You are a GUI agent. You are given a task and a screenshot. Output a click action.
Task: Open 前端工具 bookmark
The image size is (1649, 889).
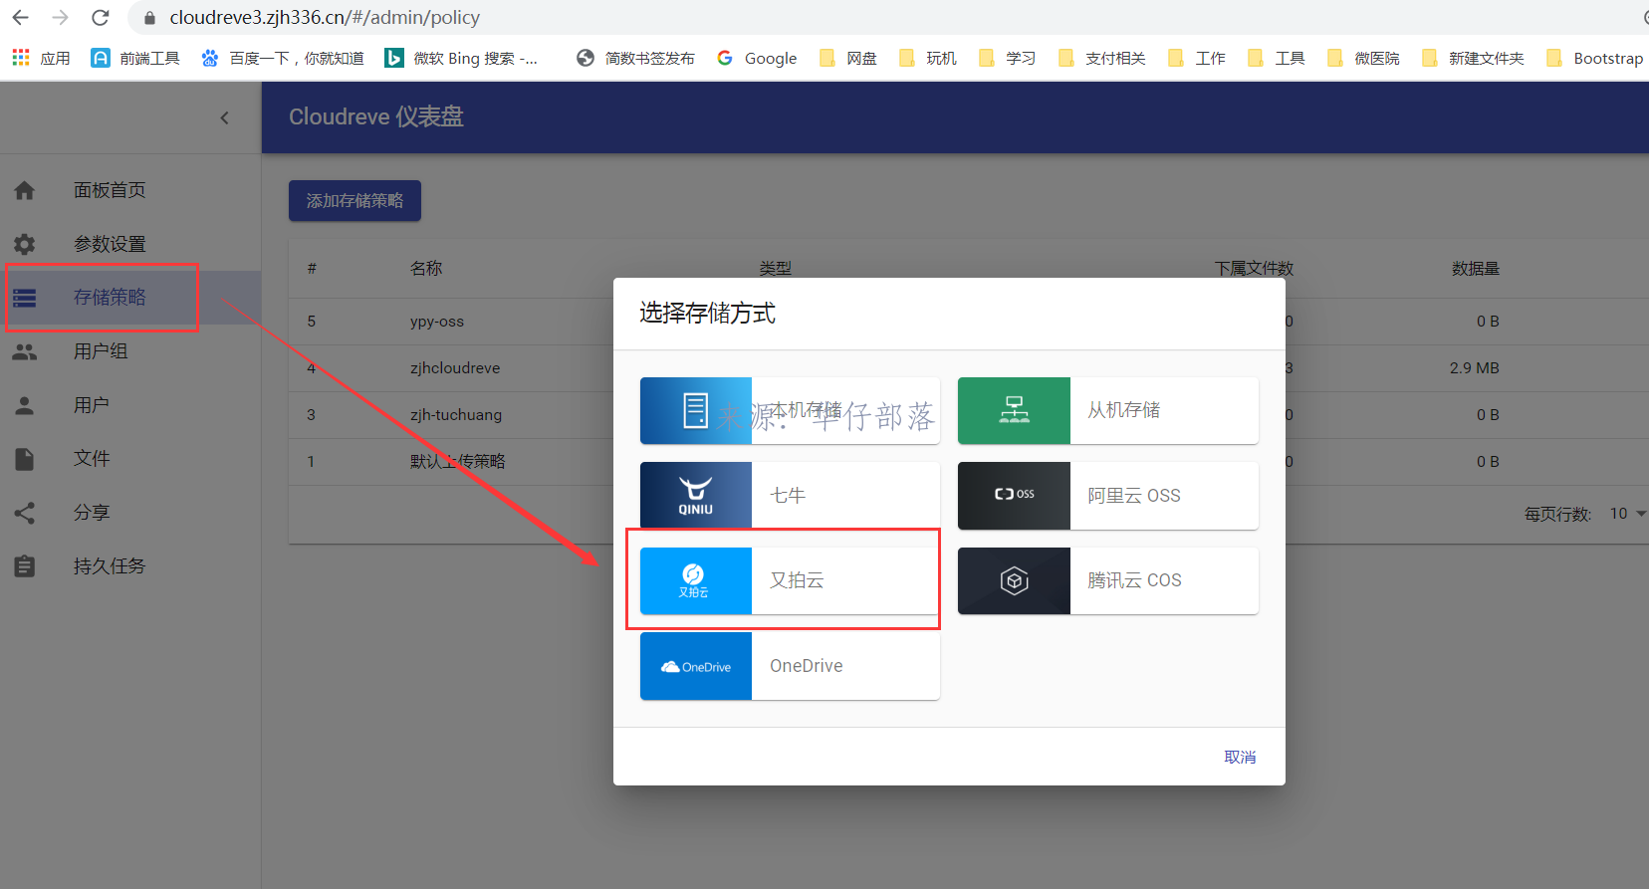point(135,59)
